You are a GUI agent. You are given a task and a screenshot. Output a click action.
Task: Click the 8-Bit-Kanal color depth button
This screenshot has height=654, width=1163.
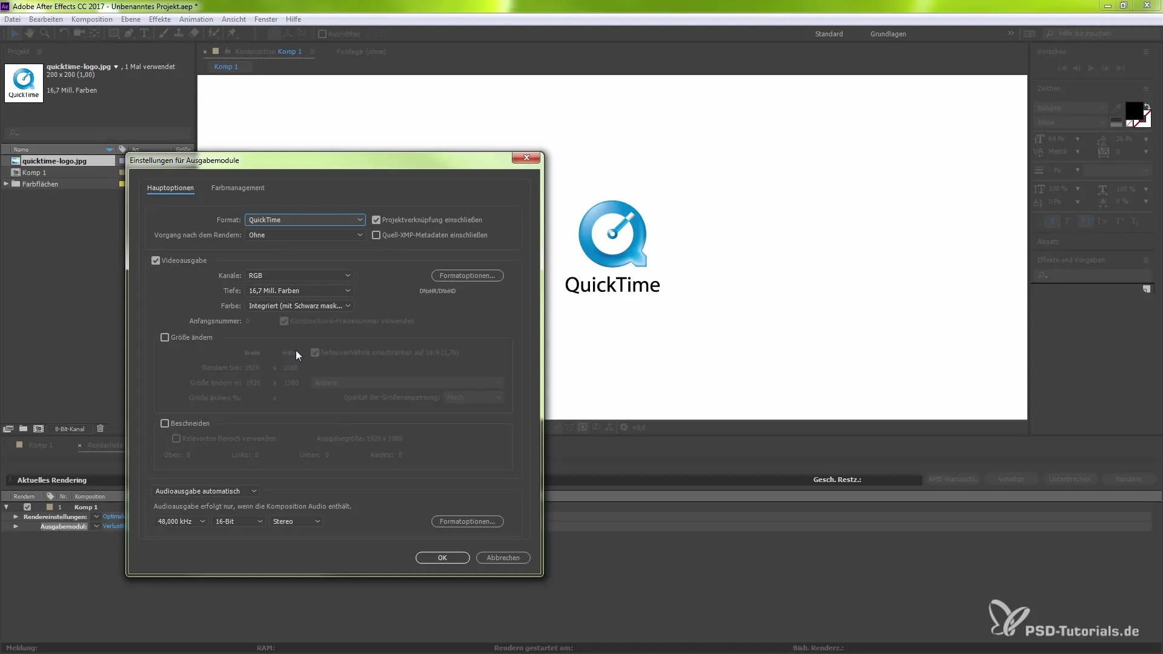tap(70, 429)
